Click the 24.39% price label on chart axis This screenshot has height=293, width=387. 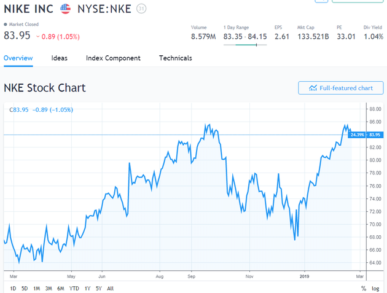[357, 135]
